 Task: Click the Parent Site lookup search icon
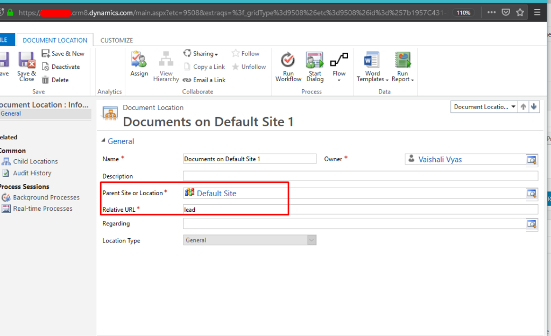[532, 193]
